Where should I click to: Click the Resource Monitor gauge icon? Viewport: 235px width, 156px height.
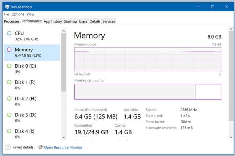click(41, 147)
